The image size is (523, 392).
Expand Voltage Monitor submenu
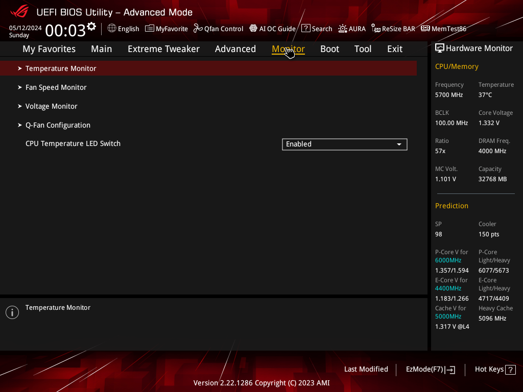tap(208, 106)
